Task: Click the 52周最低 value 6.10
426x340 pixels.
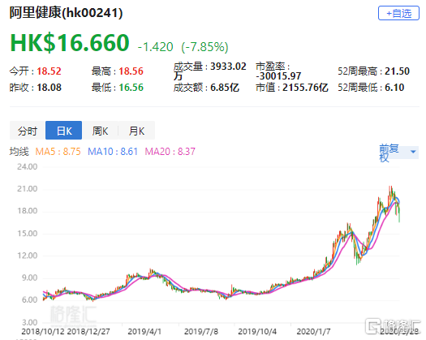Action: [x=394, y=88]
